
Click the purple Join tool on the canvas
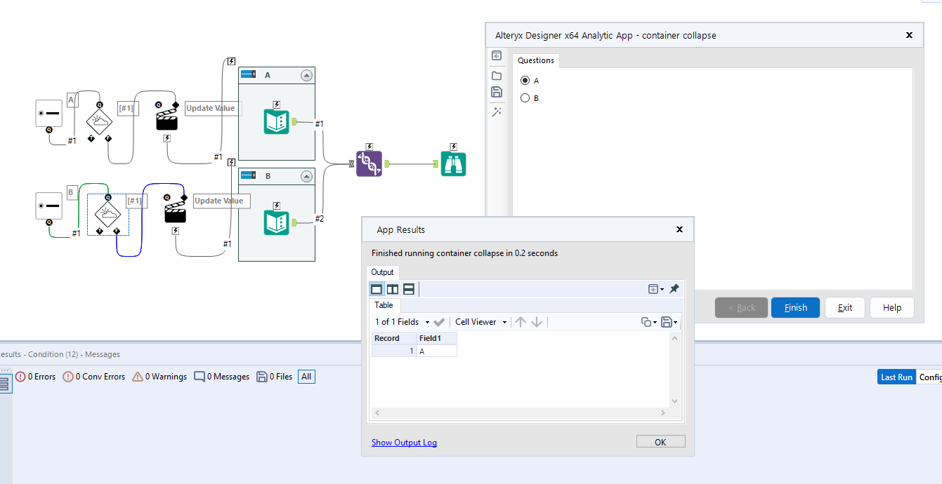(x=369, y=163)
